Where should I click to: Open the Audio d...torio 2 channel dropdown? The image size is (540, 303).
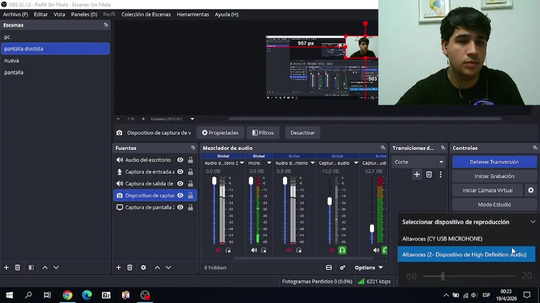coord(242,163)
